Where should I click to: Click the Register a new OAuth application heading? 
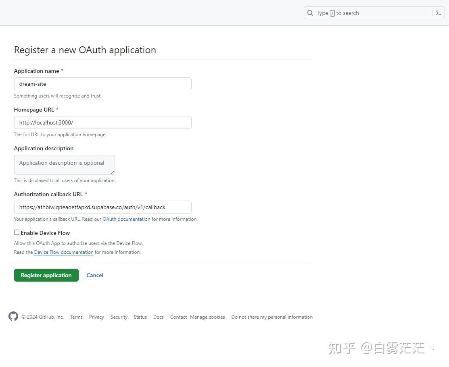click(x=85, y=50)
